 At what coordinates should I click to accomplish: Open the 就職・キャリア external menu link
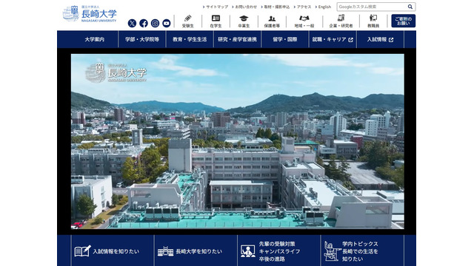click(333, 39)
